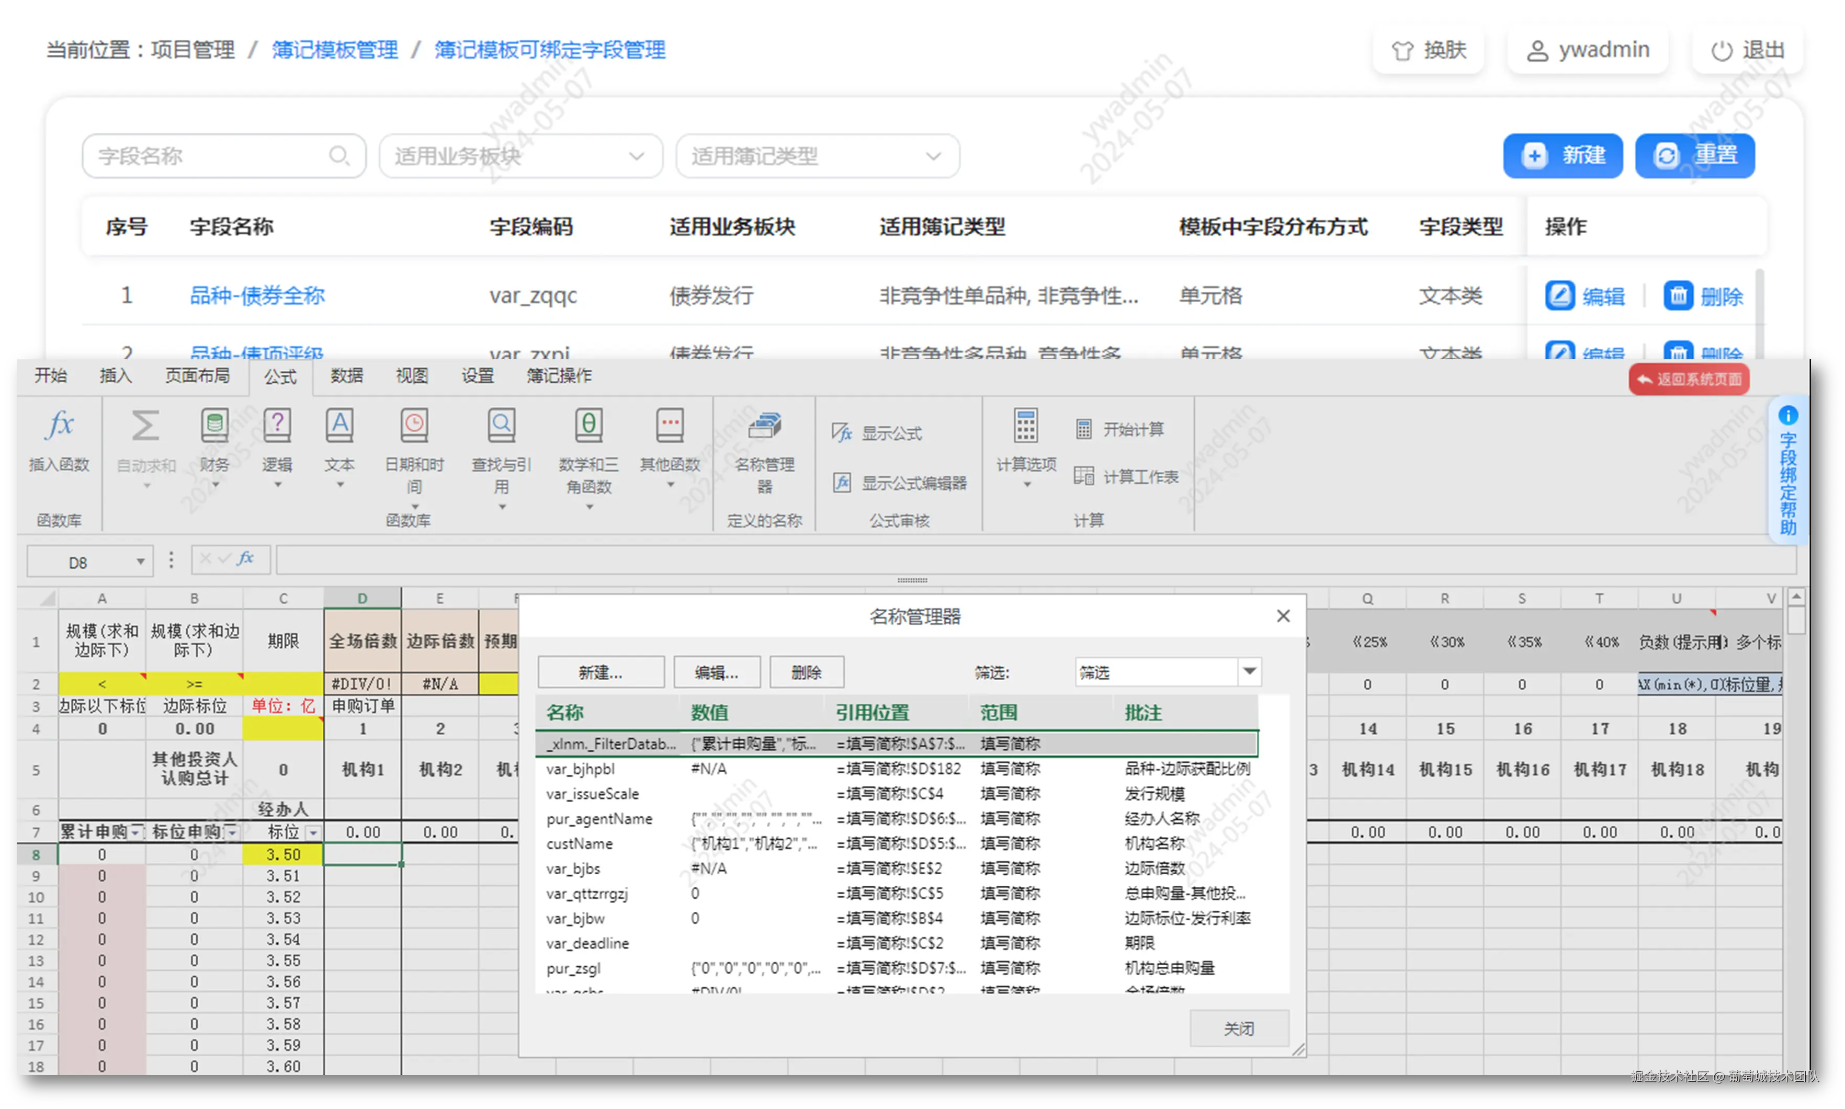Switch to the 数据 ribbon tab
The width and height of the screenshot is (1845, 1109).
coord(347,376)
